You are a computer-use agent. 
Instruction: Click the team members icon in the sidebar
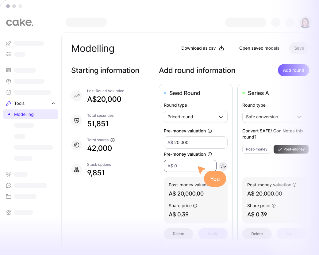[8, 174]
